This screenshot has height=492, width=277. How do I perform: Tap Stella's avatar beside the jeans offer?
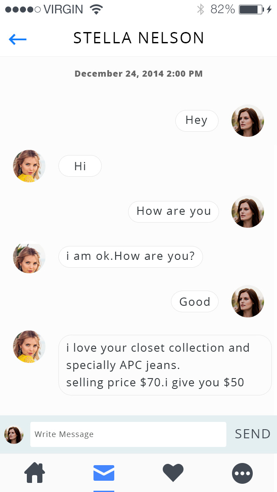point(29,346)
